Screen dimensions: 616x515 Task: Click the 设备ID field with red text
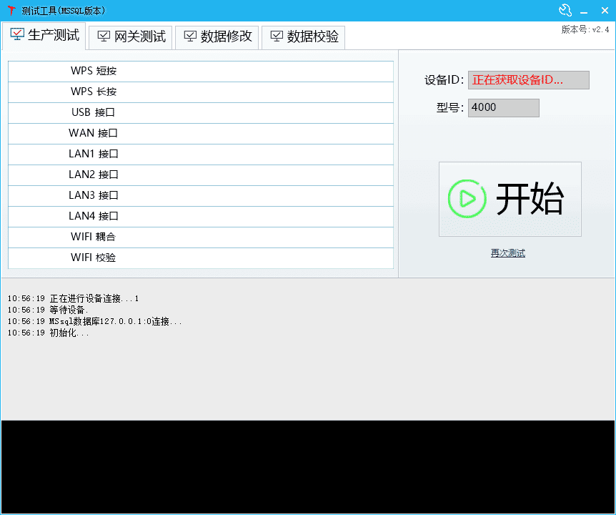pyautogui.click(x=528, y=79)
